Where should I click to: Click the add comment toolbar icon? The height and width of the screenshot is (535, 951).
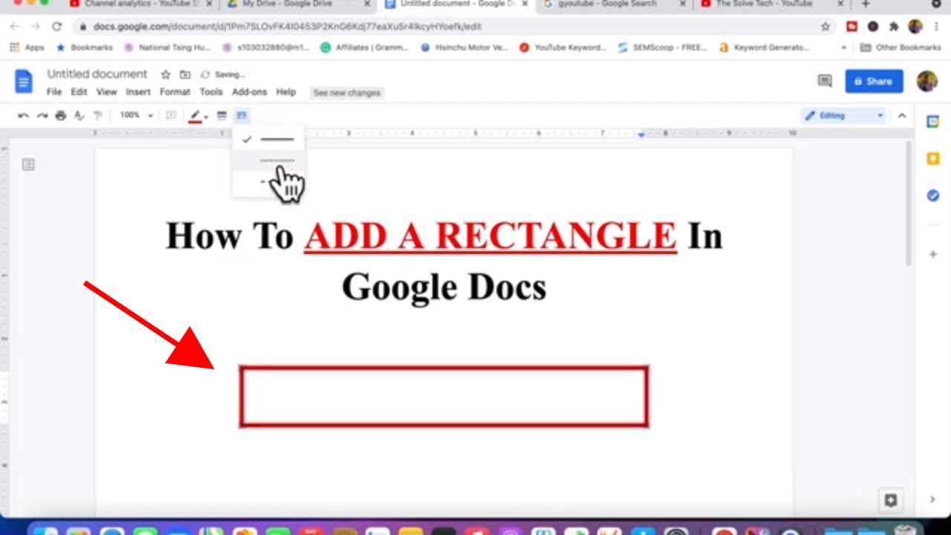click(171, 115)
